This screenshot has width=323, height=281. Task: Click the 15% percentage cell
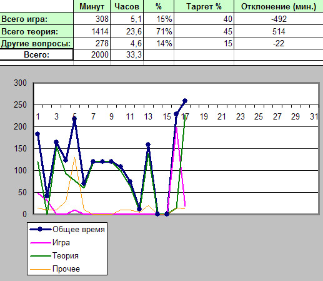point(159,19)
